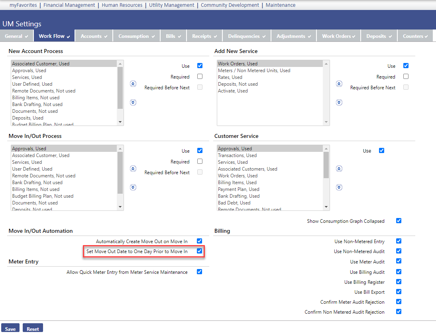The image size is (436, 334).
Task: Open Human Resources menu
Action: [x=122, y=5]
